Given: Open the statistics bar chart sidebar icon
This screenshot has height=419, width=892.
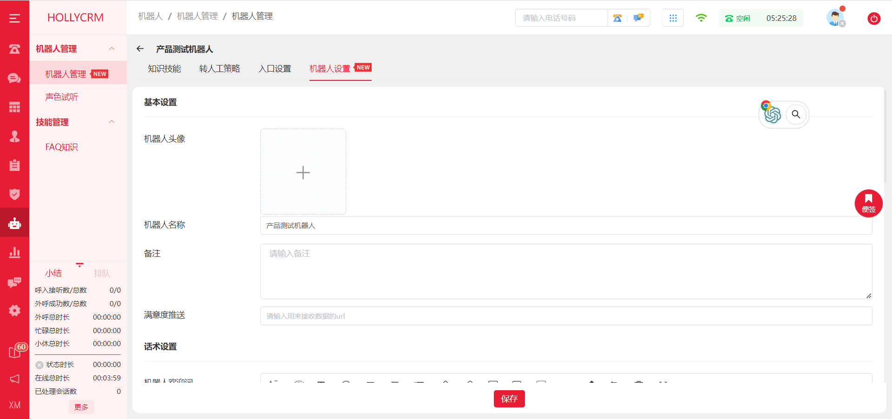Looking at the screenshot, I should pyautogui.click(x=14, y=253).
